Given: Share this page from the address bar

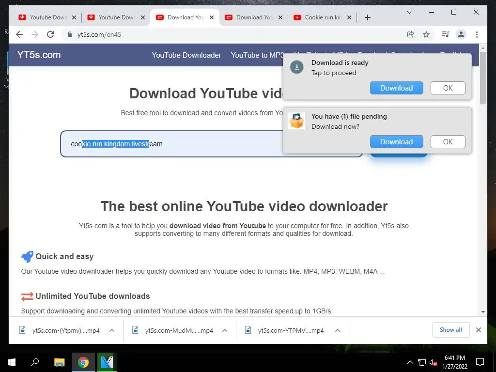Looking at the screenshot, I should [411, 34].
